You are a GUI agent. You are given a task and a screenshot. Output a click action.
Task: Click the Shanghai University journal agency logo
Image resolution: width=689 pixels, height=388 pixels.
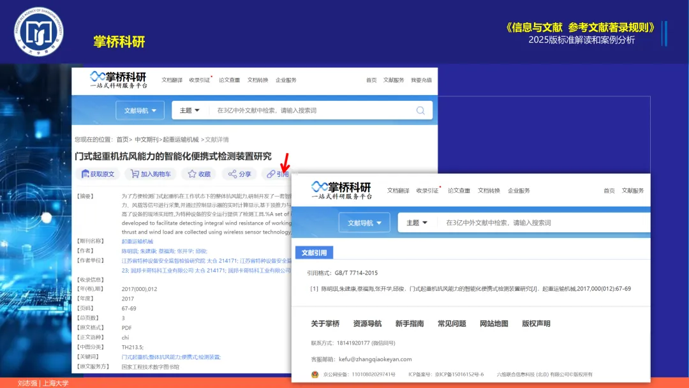[39, 32]
